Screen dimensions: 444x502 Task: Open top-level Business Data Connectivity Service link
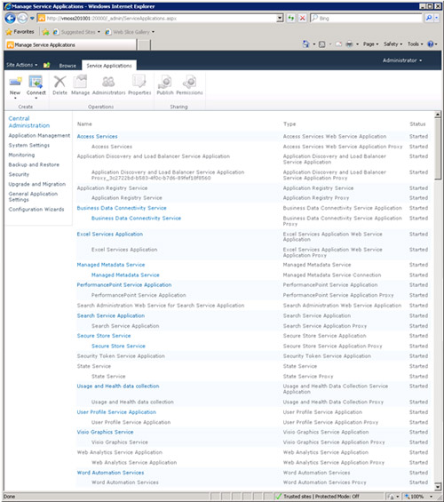coord(122,208)
